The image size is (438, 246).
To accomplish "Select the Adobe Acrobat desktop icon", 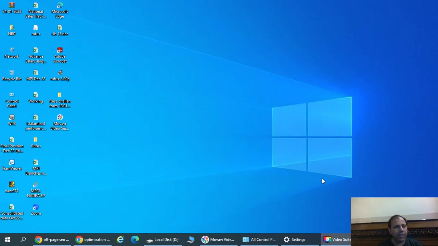I will coord(60,55).
